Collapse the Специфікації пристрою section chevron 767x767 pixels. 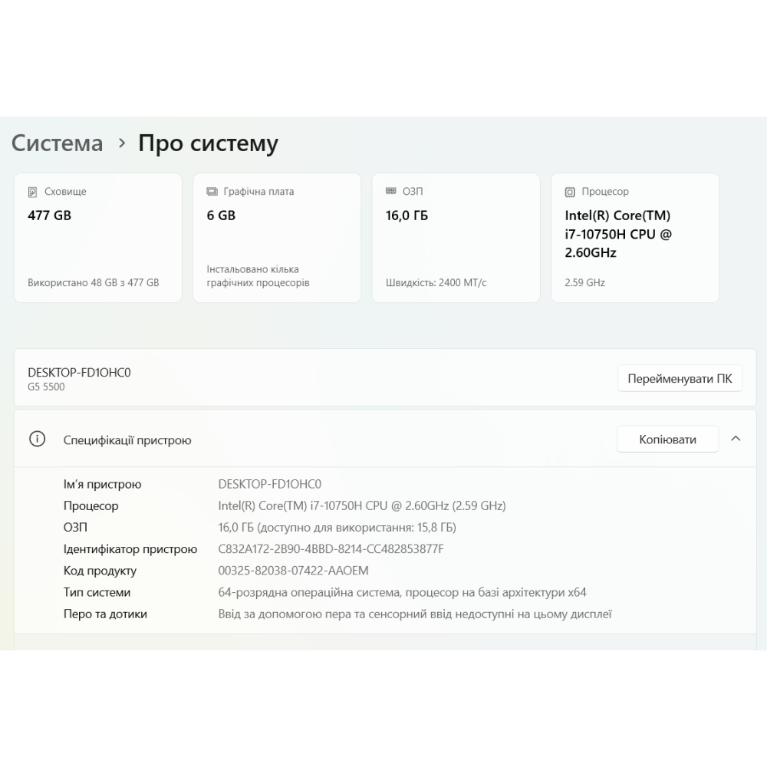[x=736, y=439]
